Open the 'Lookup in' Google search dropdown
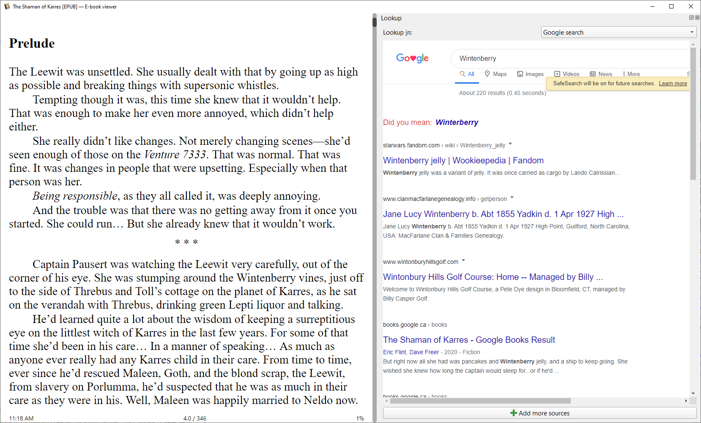The width and height of the screenshot is (701, 423). pos(619,32)
